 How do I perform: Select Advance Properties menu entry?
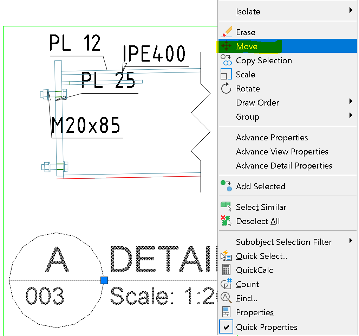coord(272,138)
